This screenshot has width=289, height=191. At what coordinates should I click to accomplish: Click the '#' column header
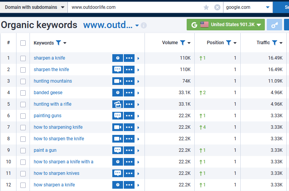click(8, 43)
